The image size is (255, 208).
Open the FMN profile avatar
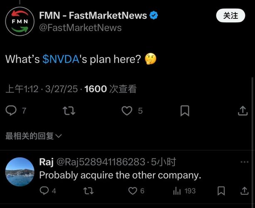(x=20, y=21)
